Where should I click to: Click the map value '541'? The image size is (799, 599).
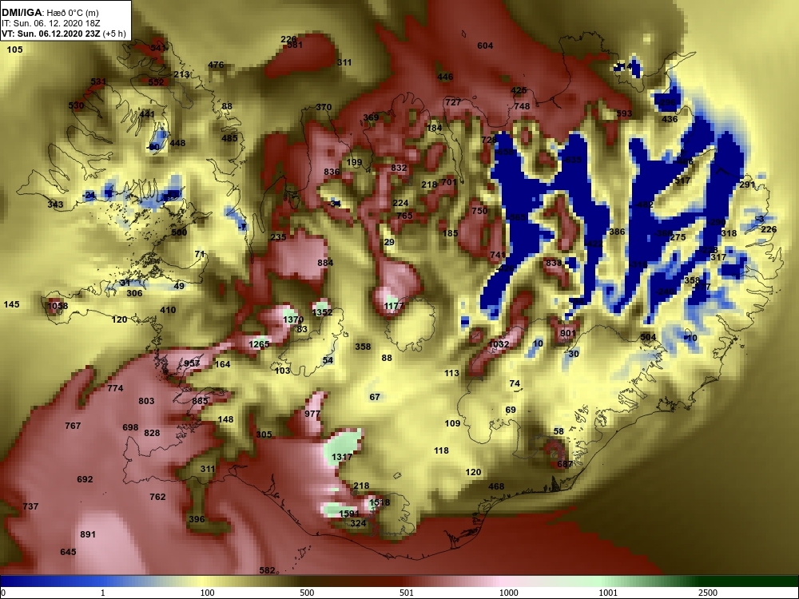coord(158,49)
